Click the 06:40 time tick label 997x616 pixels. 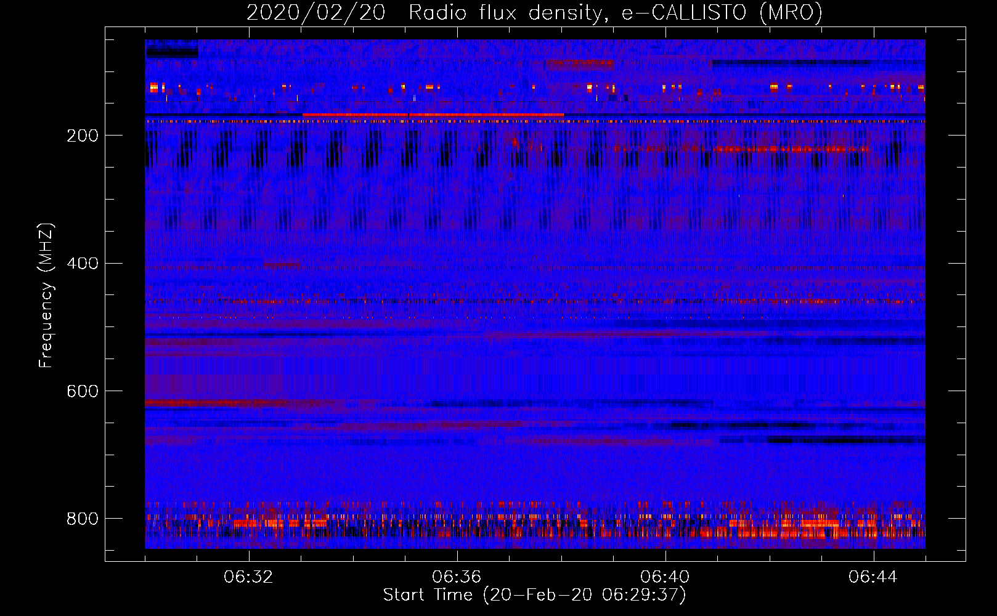click(665, 577)
